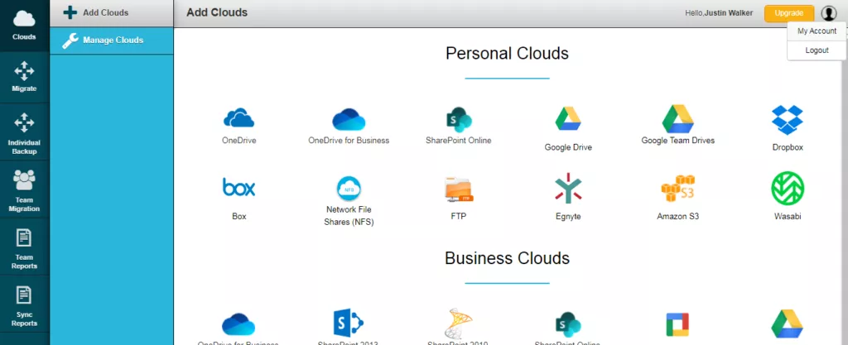Select SharePoint 2010 under Business Clouds
848x345 pixels.
(457, 327)
